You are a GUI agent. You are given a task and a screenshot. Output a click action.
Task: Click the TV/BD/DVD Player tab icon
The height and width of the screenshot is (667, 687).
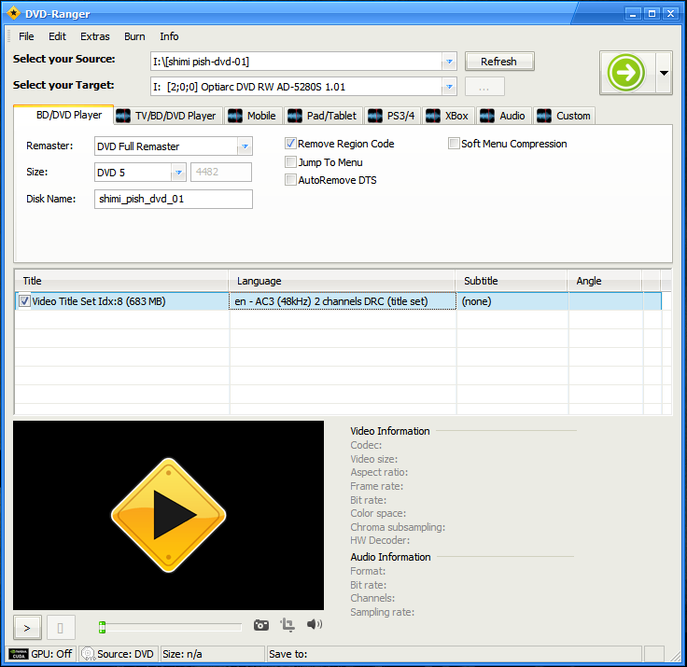tap(123, 116)
